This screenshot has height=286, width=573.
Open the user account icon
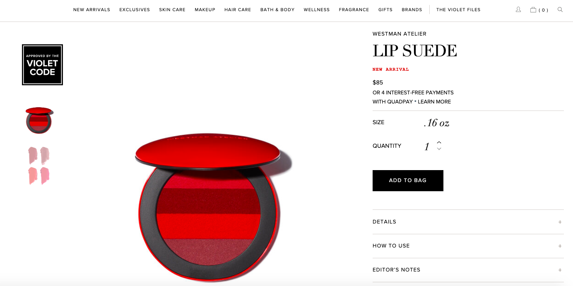(518, 10)
